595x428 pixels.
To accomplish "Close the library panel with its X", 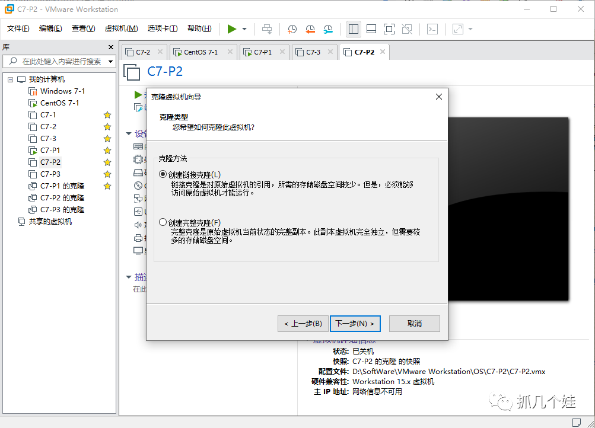I will pyautogui.click(x=111, y=47).
